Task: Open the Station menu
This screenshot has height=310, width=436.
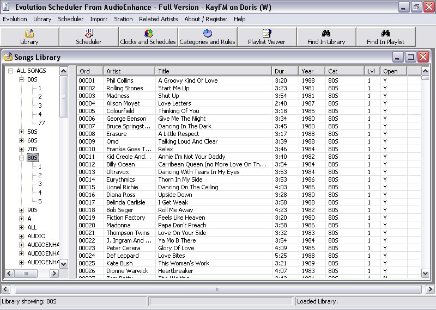Action: click(x=123, y=19)
